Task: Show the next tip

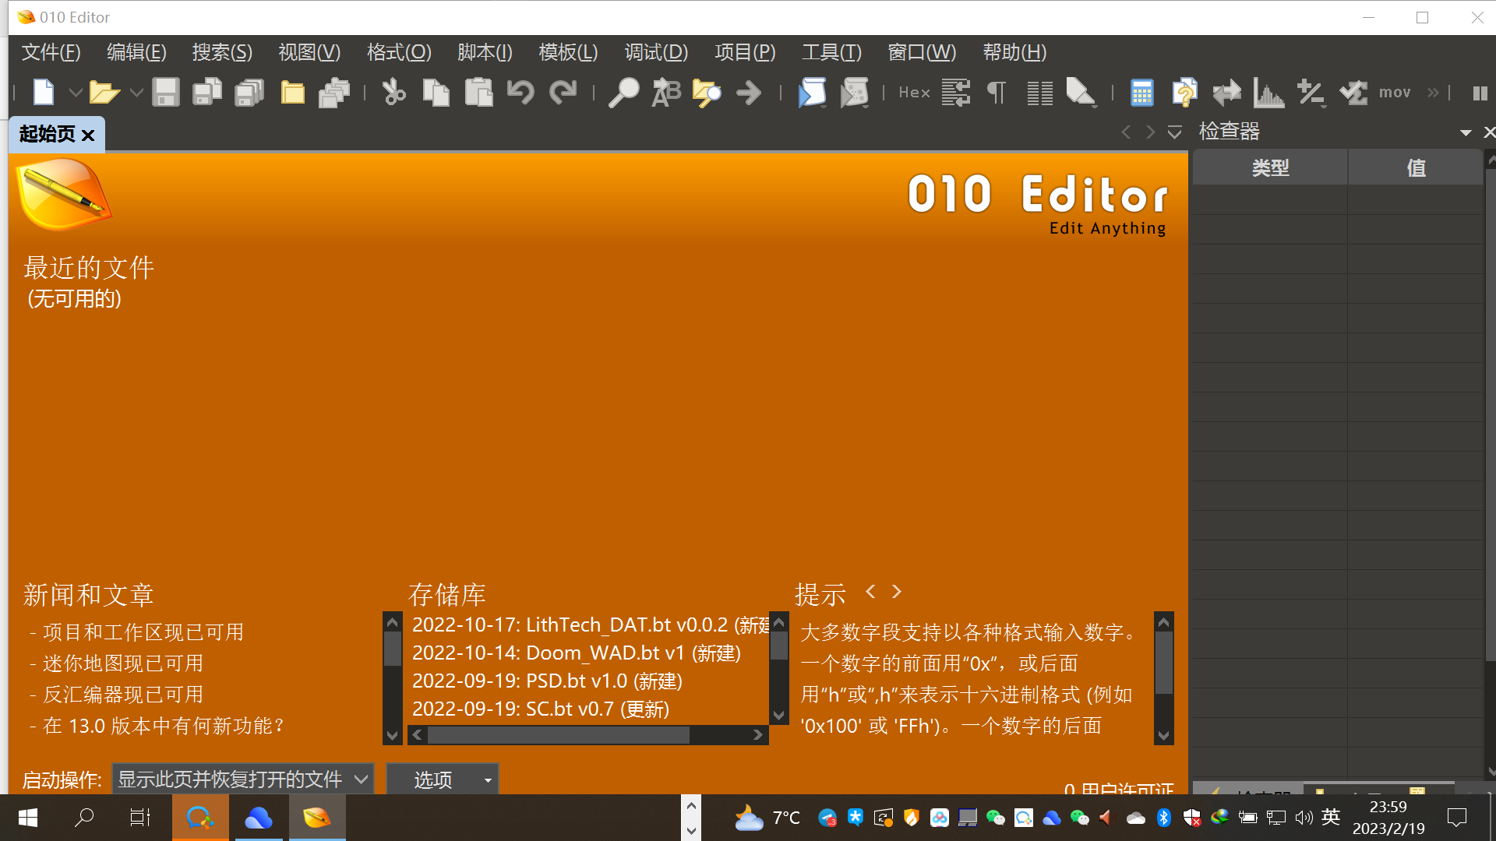Action: [897, 592]
